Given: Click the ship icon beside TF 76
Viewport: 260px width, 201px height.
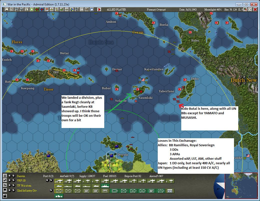Looking at the screenshot, I should click(5, 185).
